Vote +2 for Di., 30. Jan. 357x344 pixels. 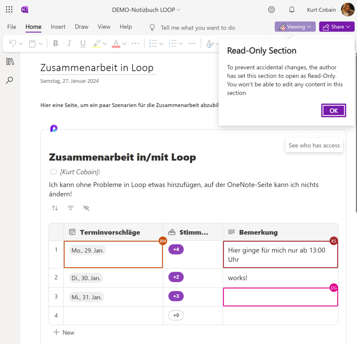176,277
